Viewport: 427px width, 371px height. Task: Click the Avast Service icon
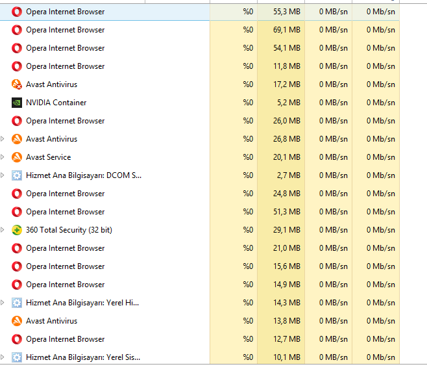17,157
